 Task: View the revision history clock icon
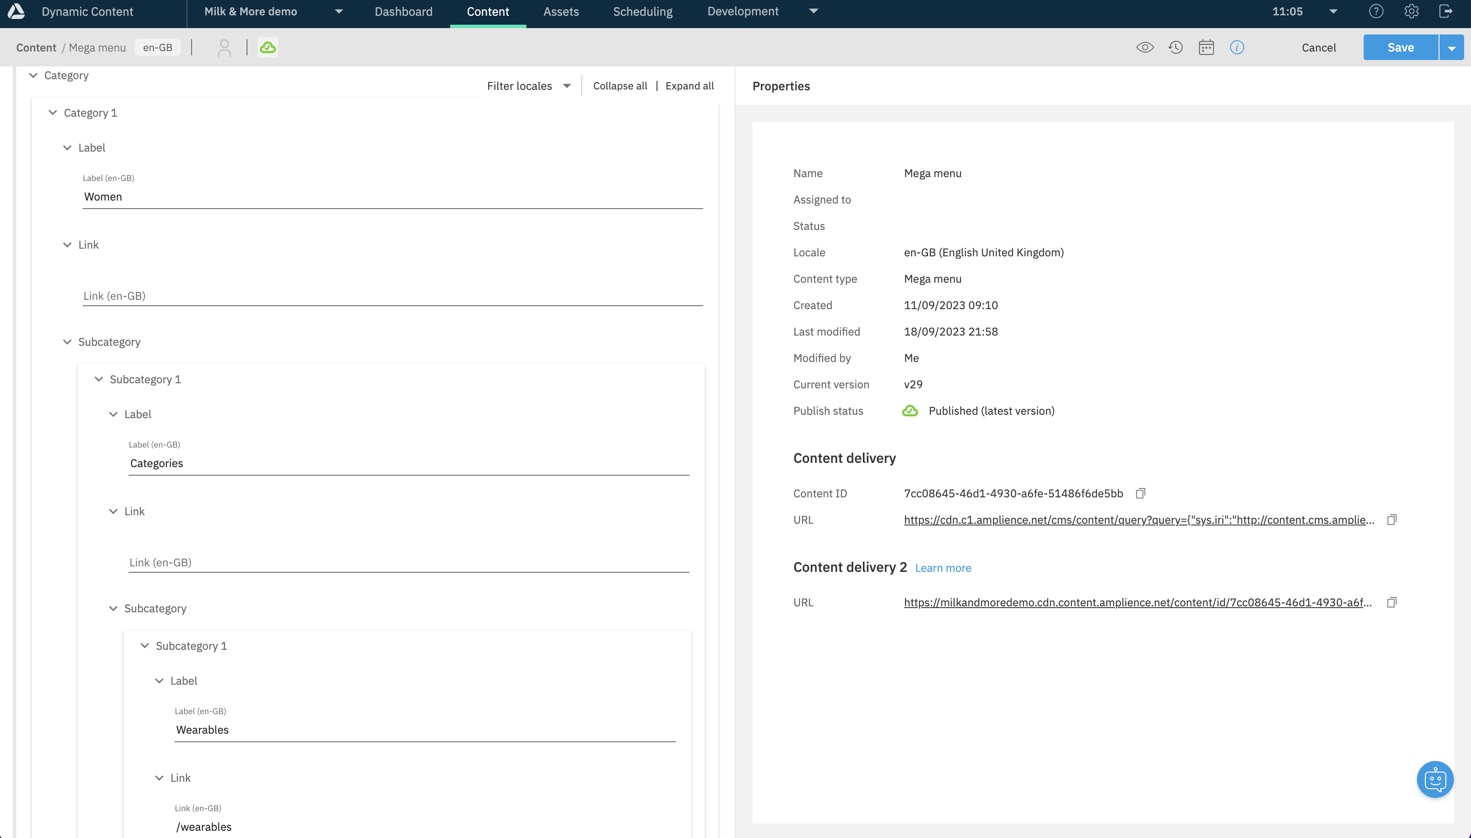pyautogui.click(x=1176, y=47)
